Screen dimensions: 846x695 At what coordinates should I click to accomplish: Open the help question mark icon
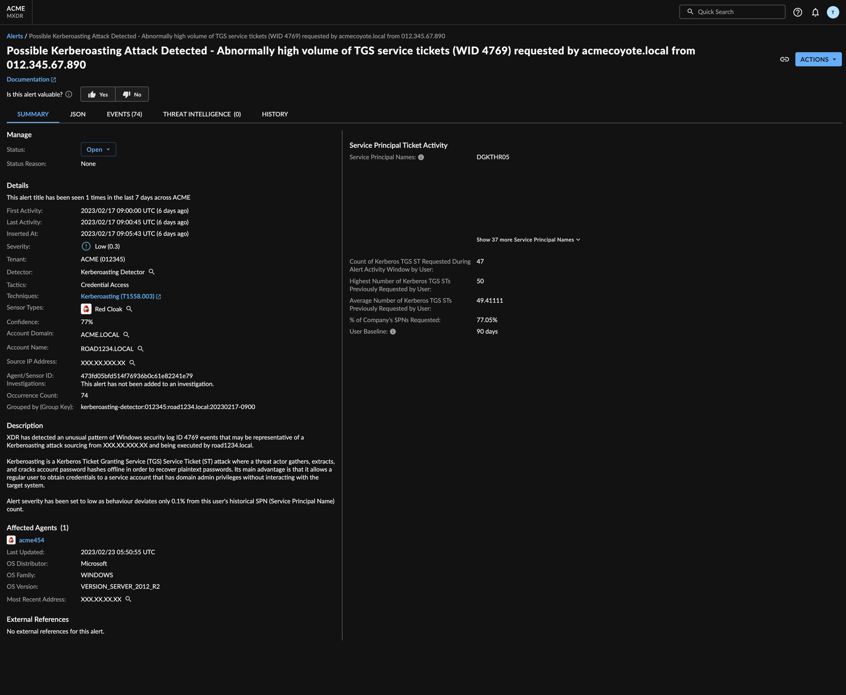pos(797,12)
